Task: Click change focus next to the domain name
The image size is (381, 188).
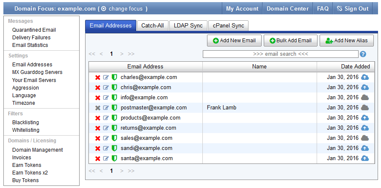Action: pyautogui.click(x=125, y=8)
